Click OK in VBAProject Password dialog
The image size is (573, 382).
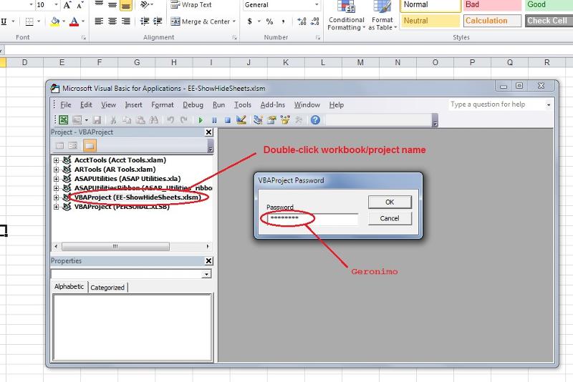pyautogui.click(x=390, y=202)
